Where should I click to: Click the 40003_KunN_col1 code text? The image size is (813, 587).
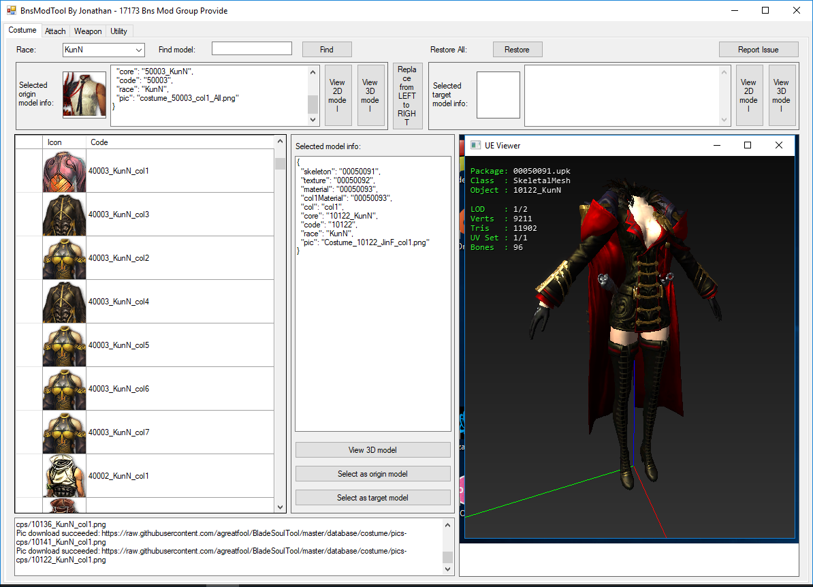(x=118, y=171)
